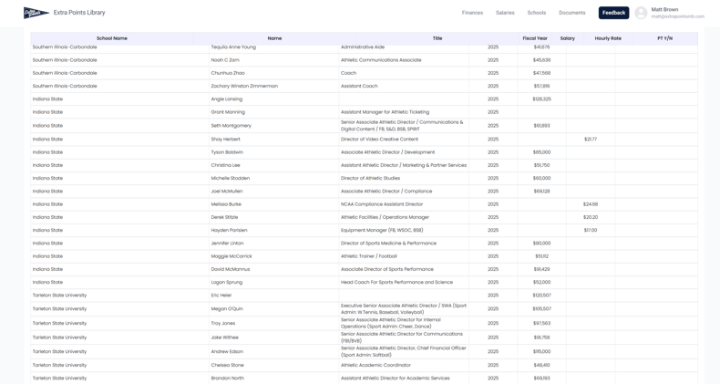Select Logan Sprung's name
The image size is (720, 384).
tap(226, 283)
